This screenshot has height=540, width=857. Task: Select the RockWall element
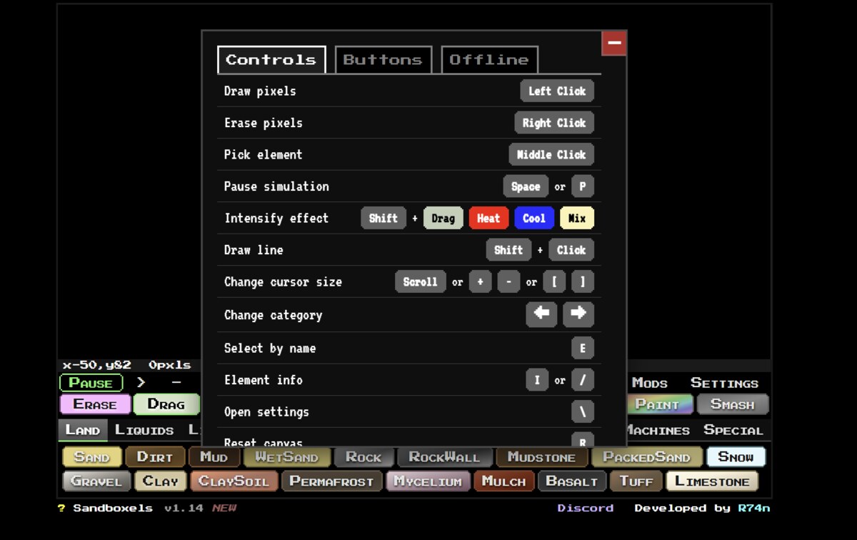tap(443, 457)
